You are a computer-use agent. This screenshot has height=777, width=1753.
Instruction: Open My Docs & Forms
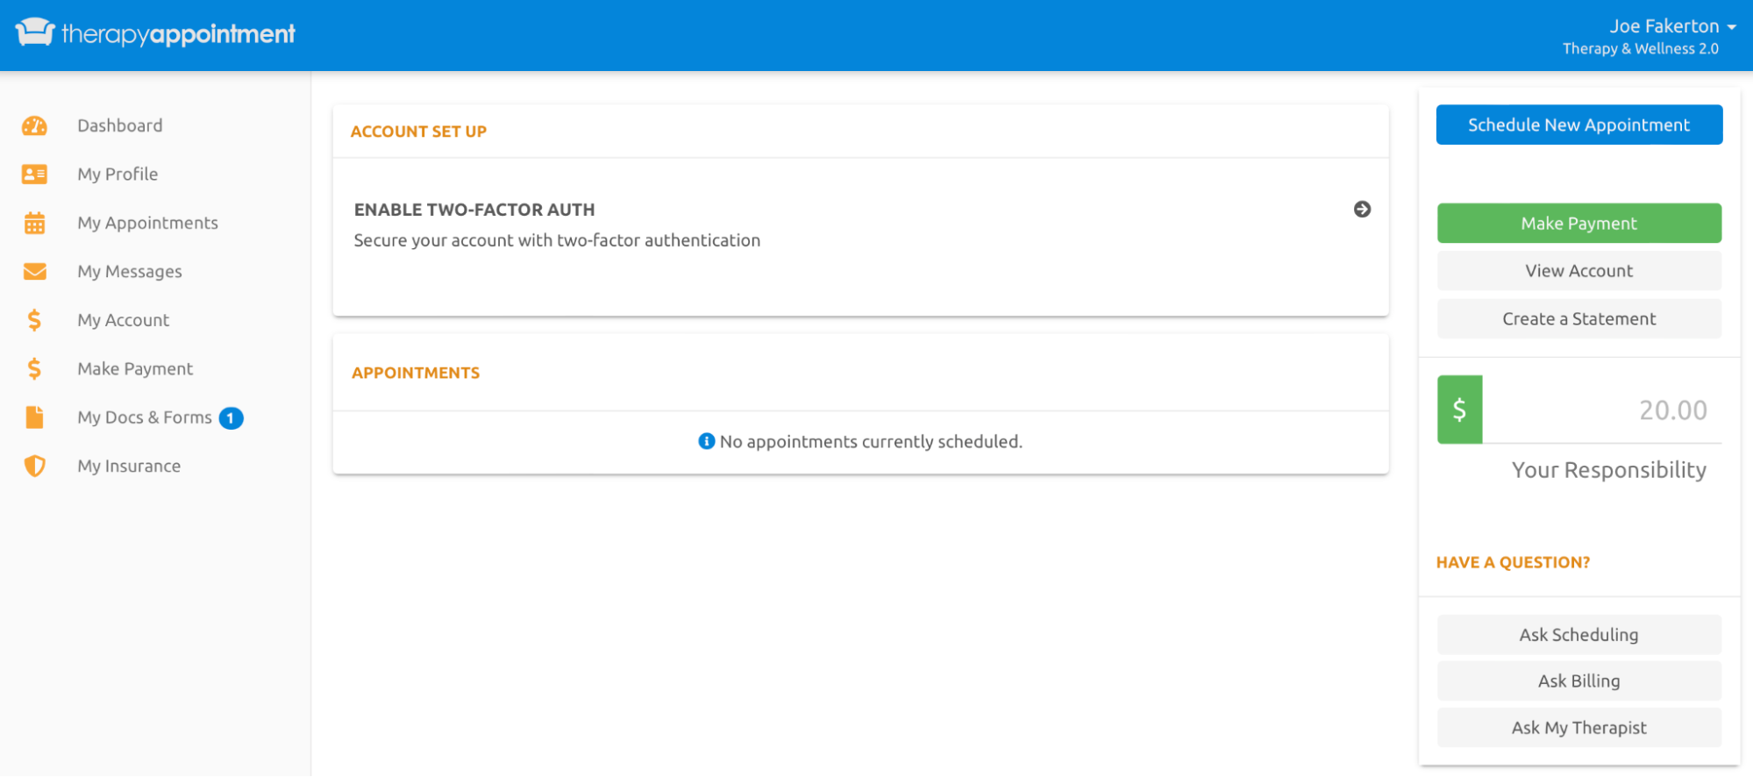coord(145,417)
